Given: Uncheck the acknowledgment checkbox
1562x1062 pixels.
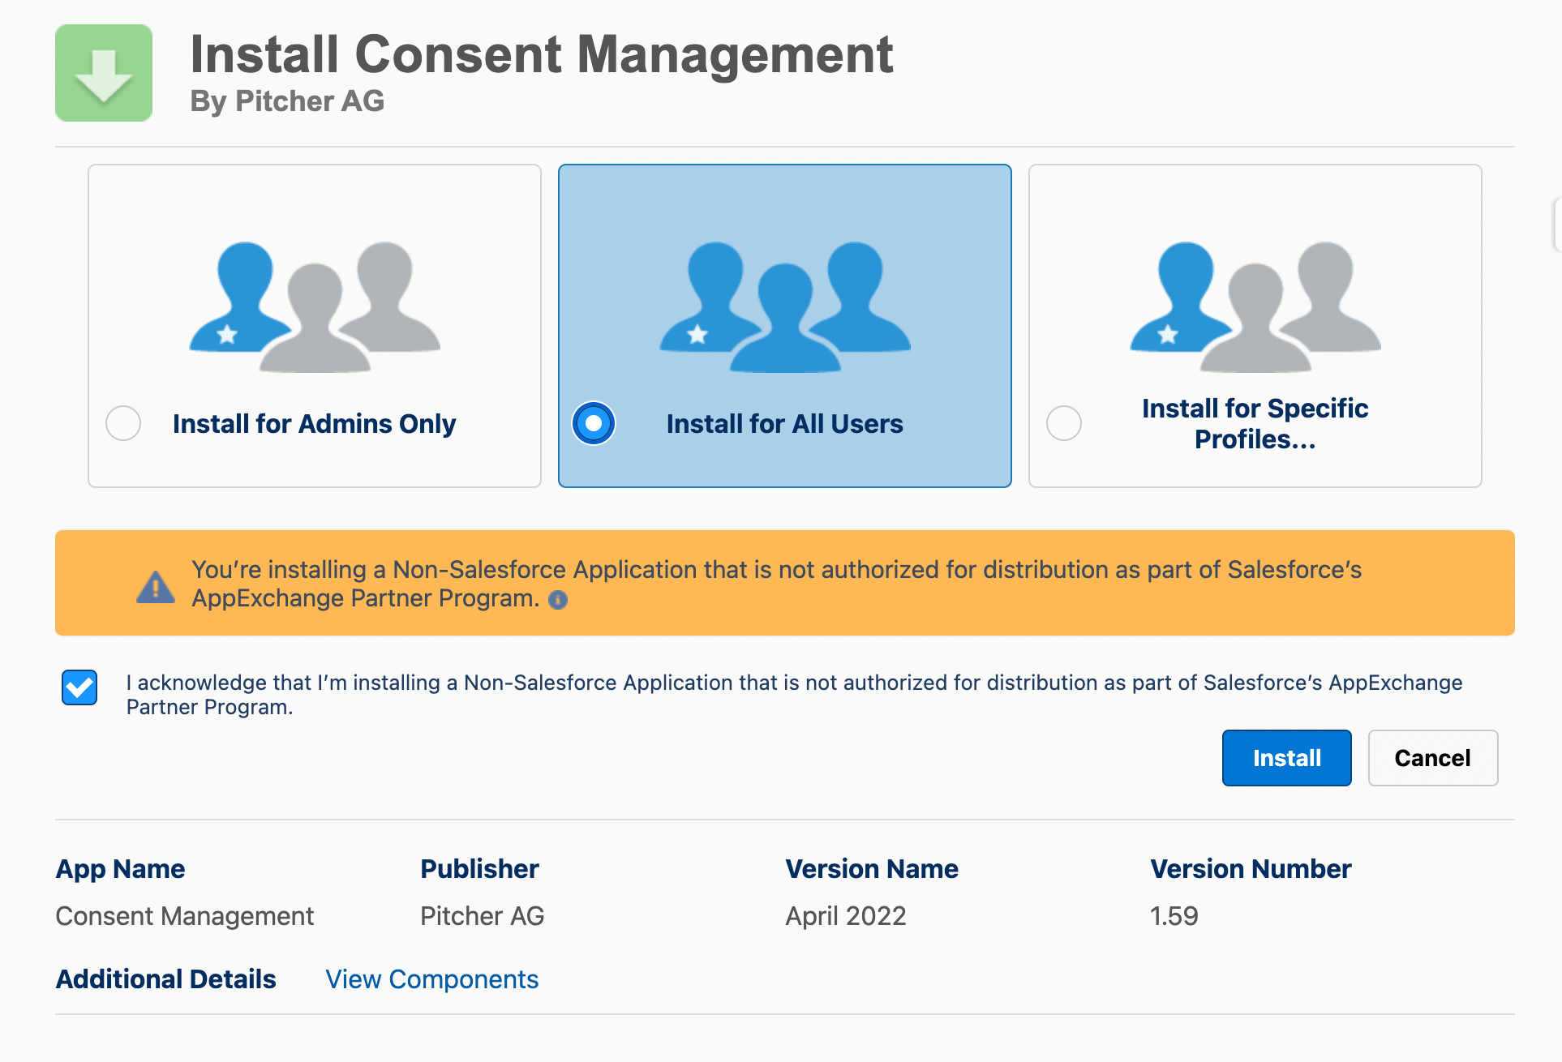Looking at the screenshot, I should coord(79,687).
